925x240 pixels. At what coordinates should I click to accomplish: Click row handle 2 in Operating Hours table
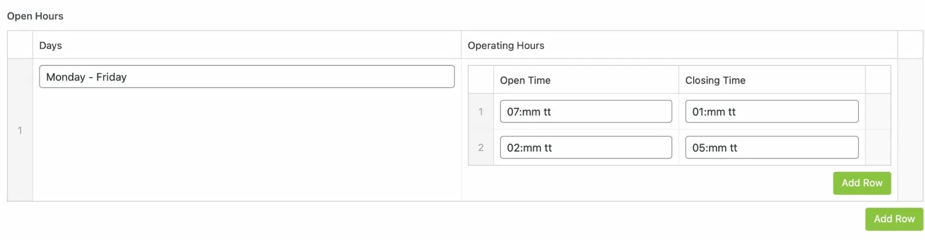point(481,148)
